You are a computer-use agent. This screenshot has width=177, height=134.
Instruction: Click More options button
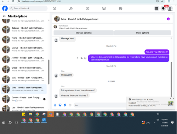[143, 33]
